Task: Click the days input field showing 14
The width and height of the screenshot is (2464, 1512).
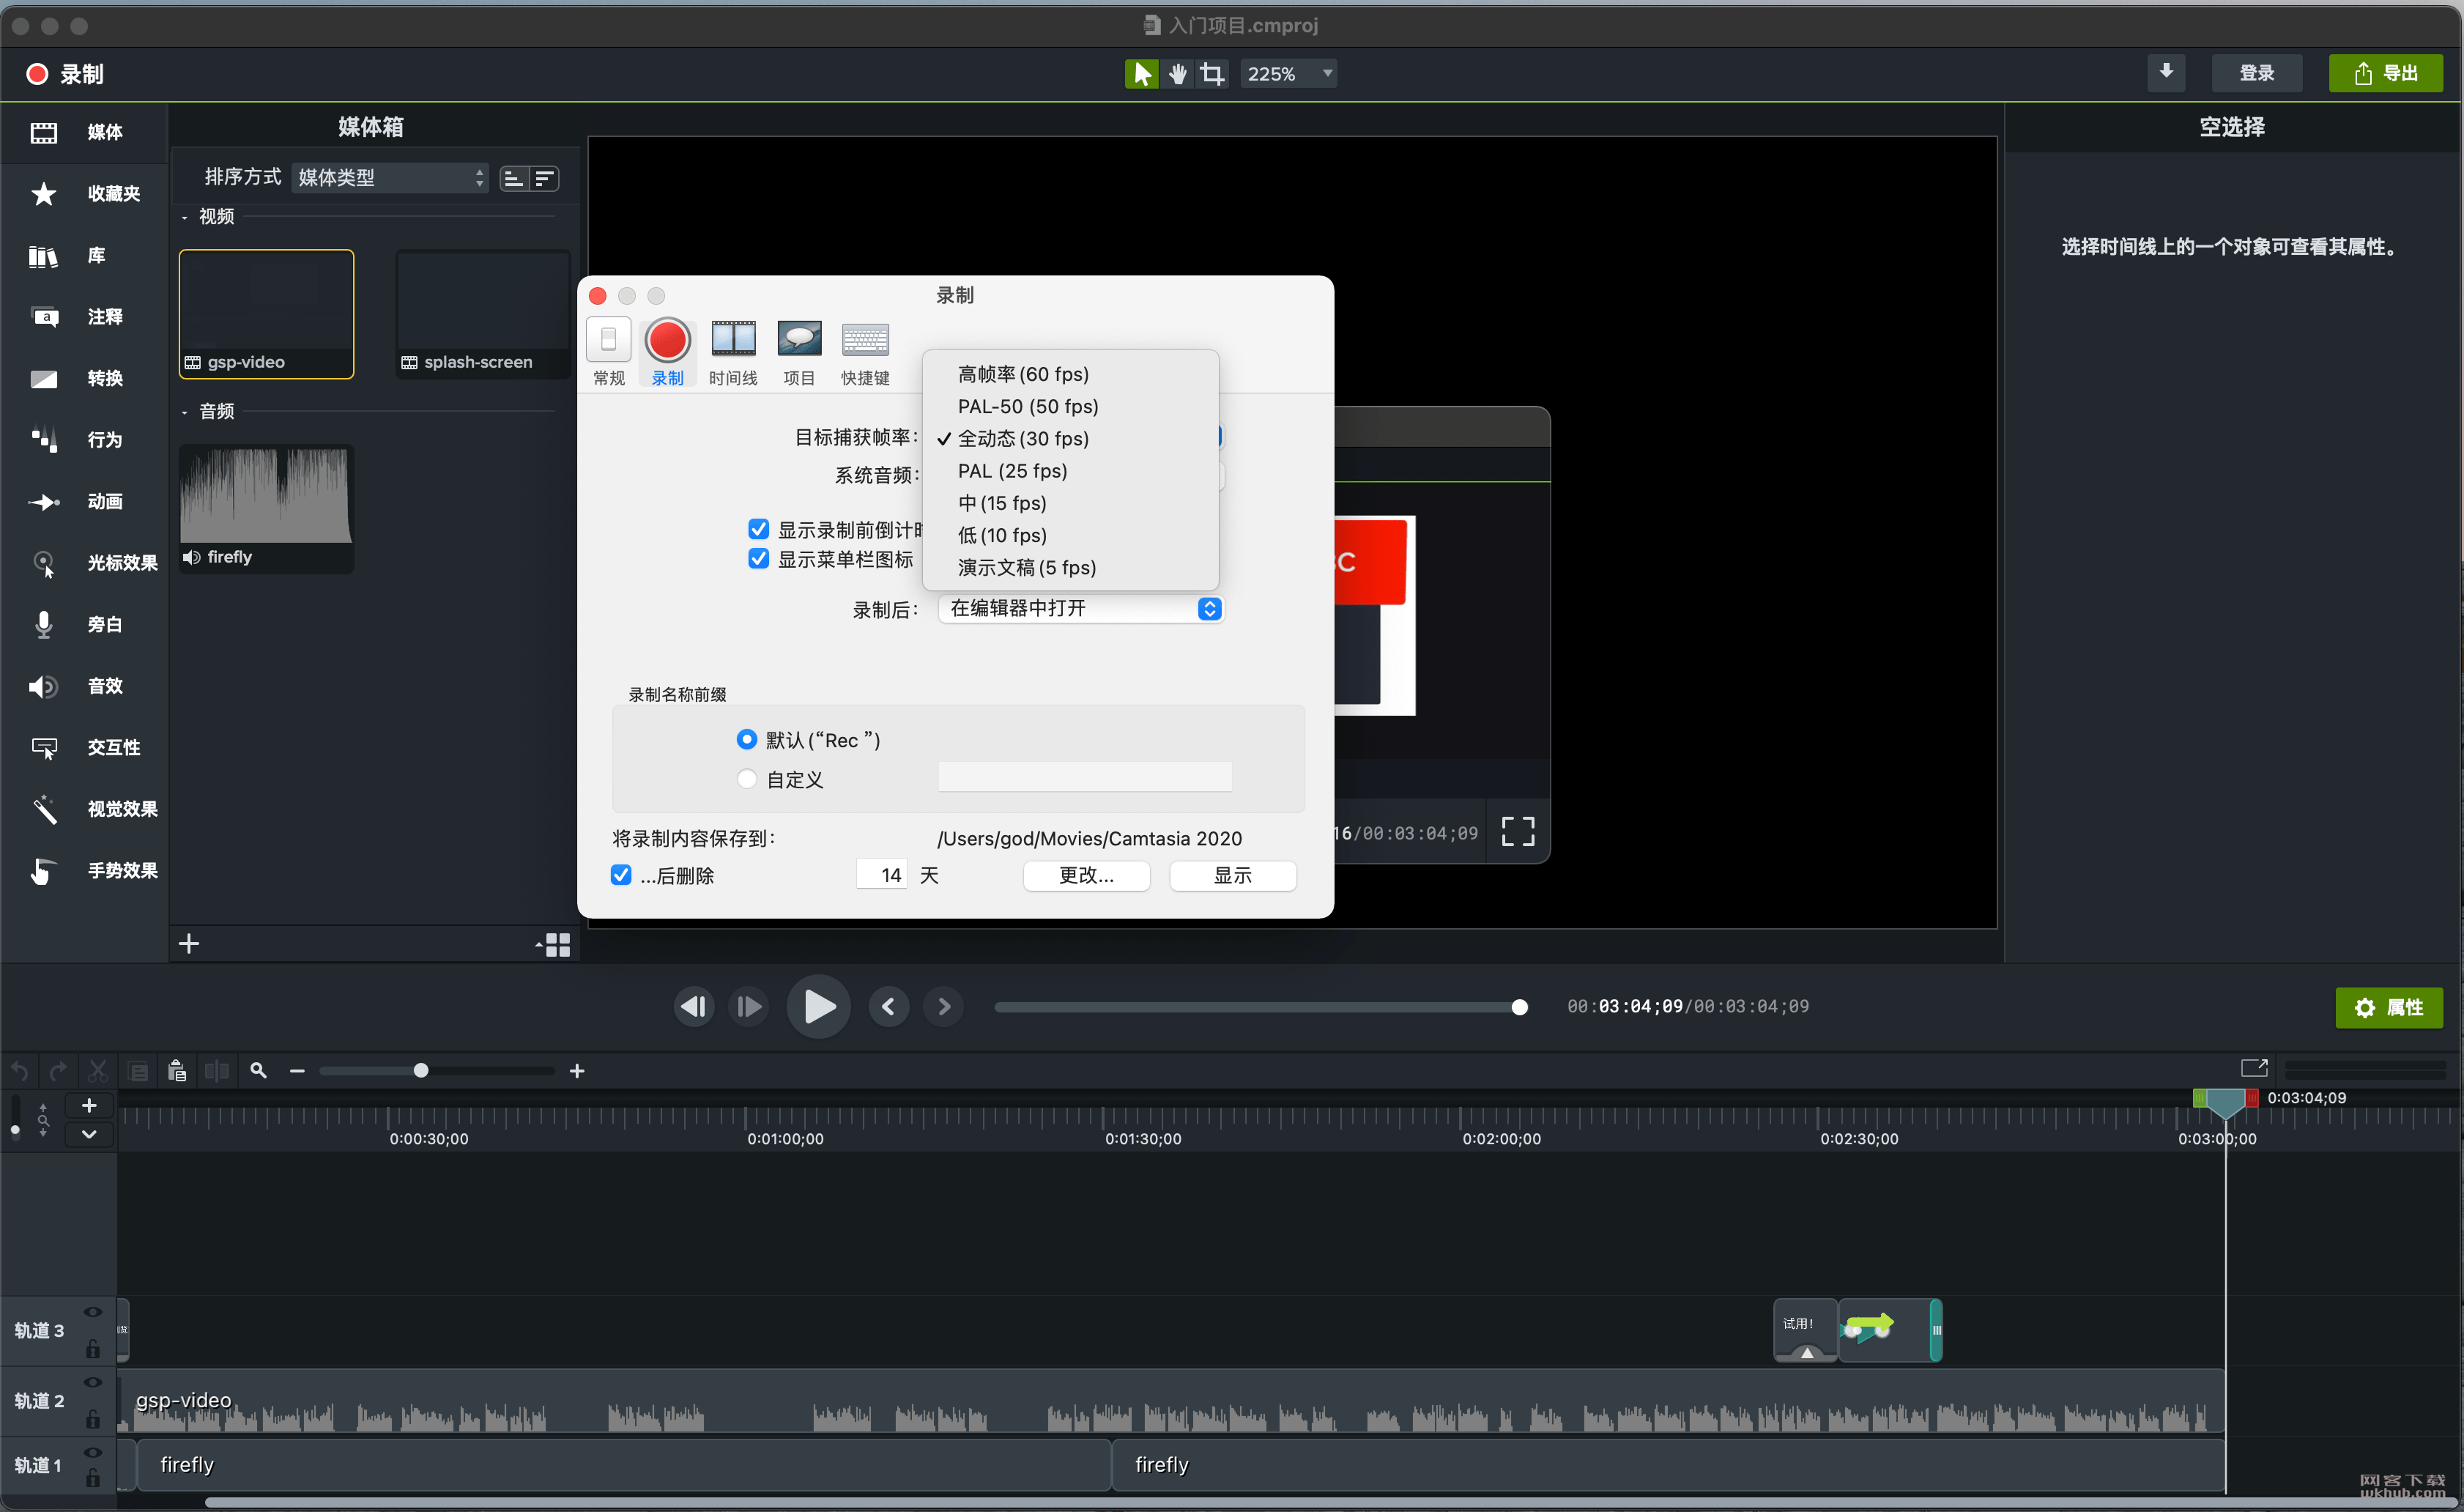Action: [x=882, y=875]
